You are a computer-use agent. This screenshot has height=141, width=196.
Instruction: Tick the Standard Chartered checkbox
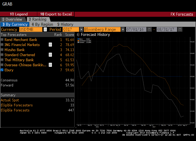click(x=2, y=55)
